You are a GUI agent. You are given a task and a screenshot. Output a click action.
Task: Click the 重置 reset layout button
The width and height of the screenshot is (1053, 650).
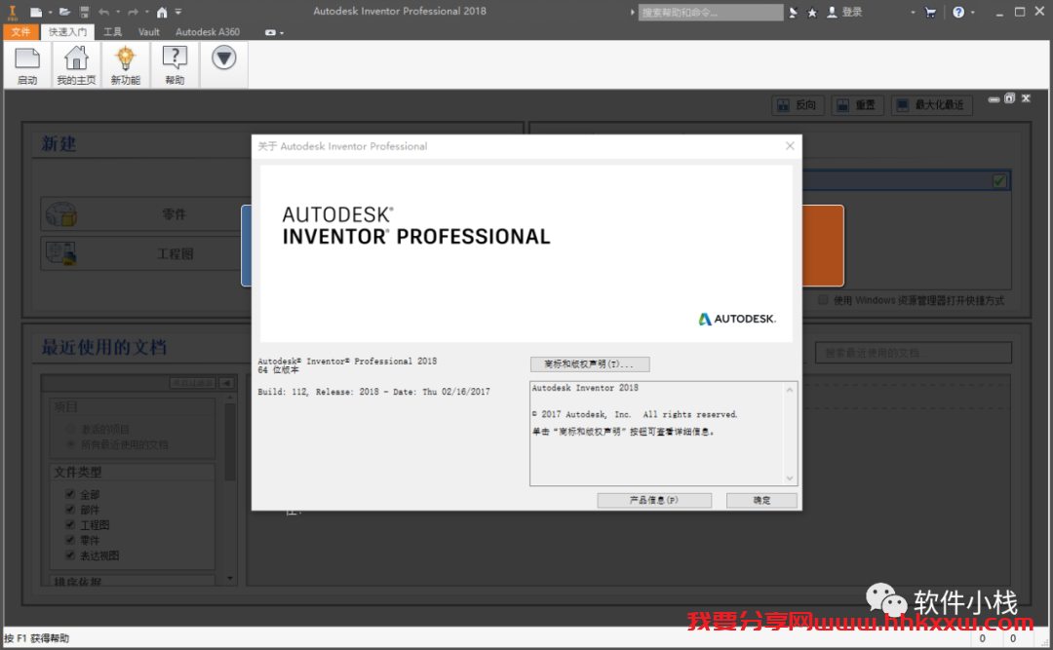[x=856, y=104]
